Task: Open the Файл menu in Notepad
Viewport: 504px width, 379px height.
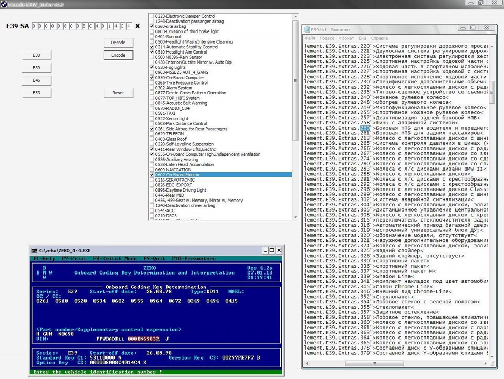Action: [310, 38]
